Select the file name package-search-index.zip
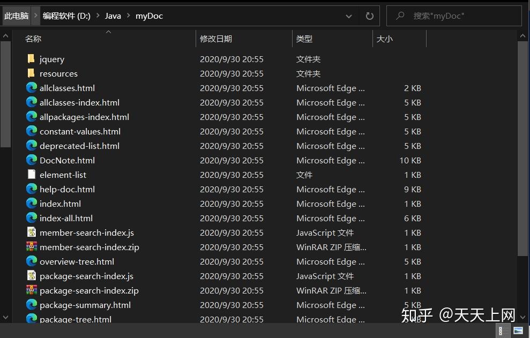This screenshot has height=338, width=530. (x=89, y=291)
